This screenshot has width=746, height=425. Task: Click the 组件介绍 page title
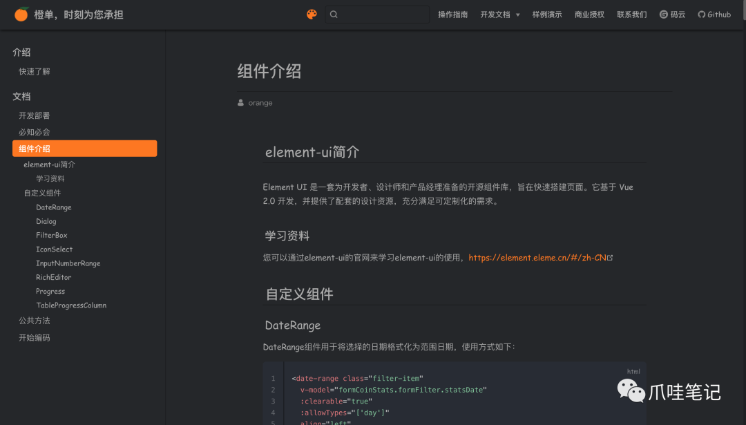tap(269, 71)
